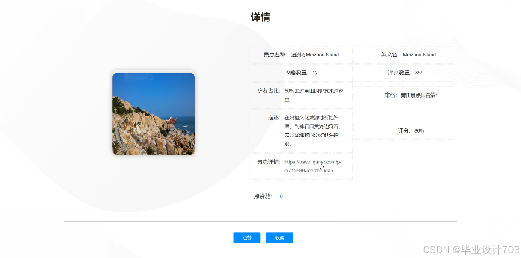This screenshot has height=258, width=521.
Task: Click the 攻略数量 label
Action: 296,73
